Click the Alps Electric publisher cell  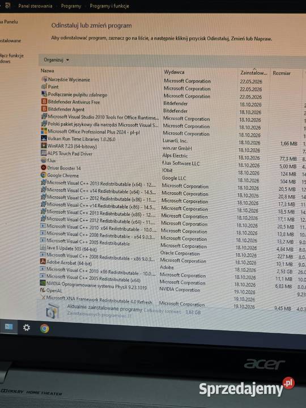[175, 156]
